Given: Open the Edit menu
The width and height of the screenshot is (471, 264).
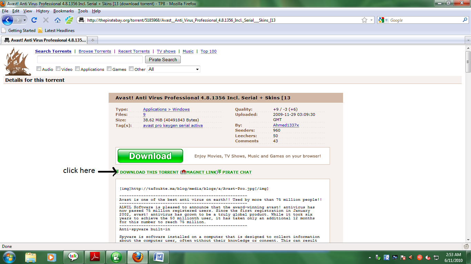Looking at the screenshot, I should [x=16, y=11].
